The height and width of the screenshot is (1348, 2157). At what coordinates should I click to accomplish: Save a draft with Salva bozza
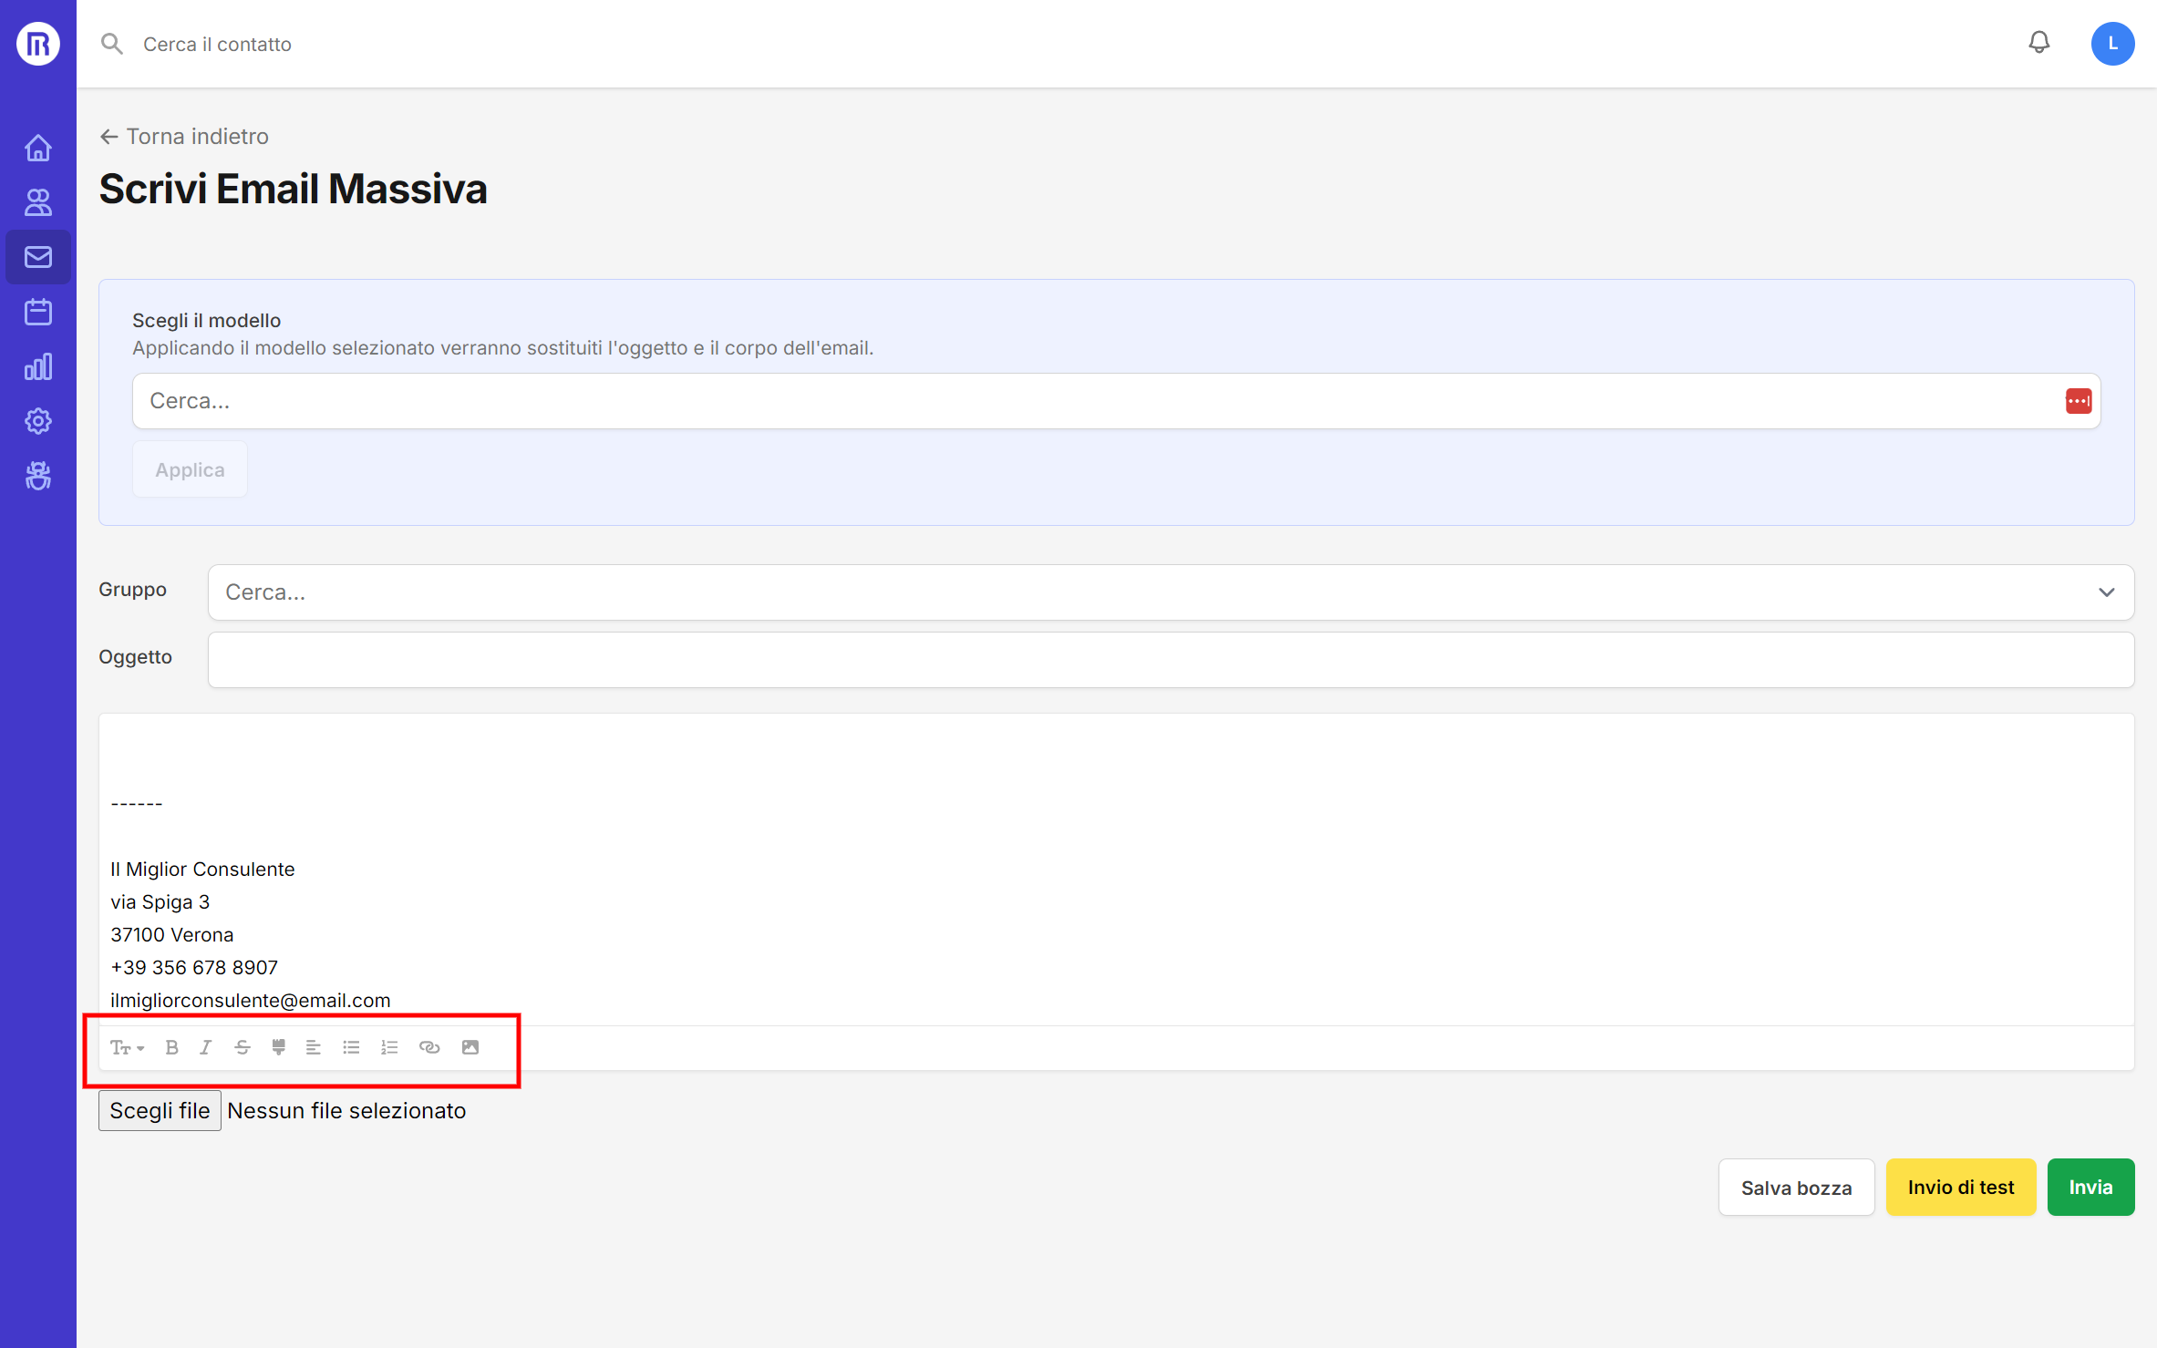[x=1796, y=1186]
